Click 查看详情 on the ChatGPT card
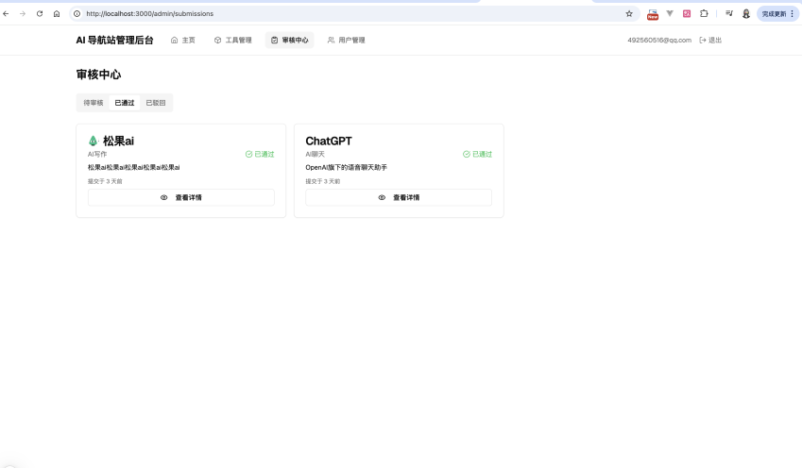The width and height of the screenshot is (802, 468). coord(399,197)
